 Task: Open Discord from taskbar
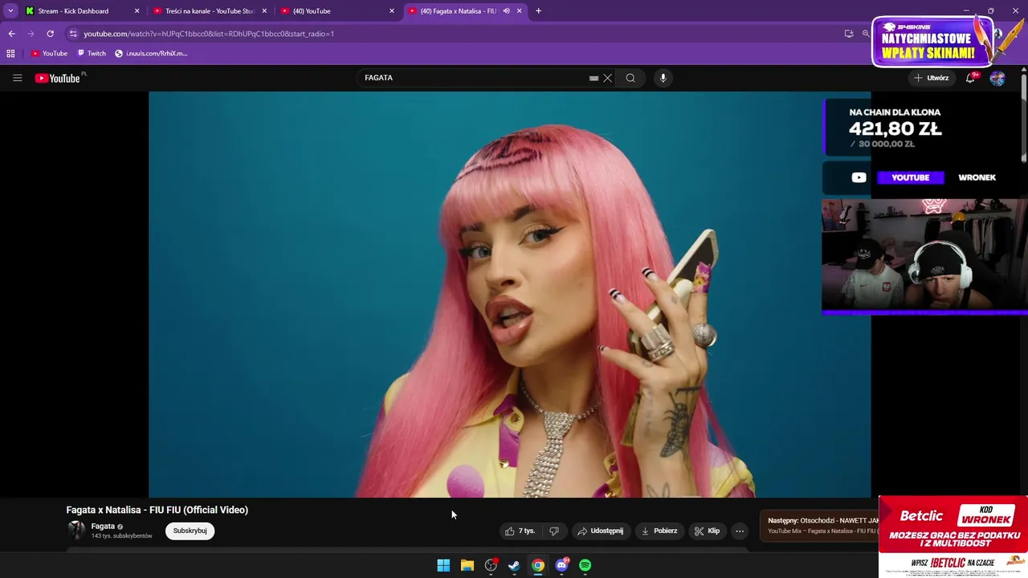point(561,565)
